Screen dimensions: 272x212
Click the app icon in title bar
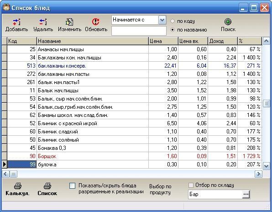[6, 7]
